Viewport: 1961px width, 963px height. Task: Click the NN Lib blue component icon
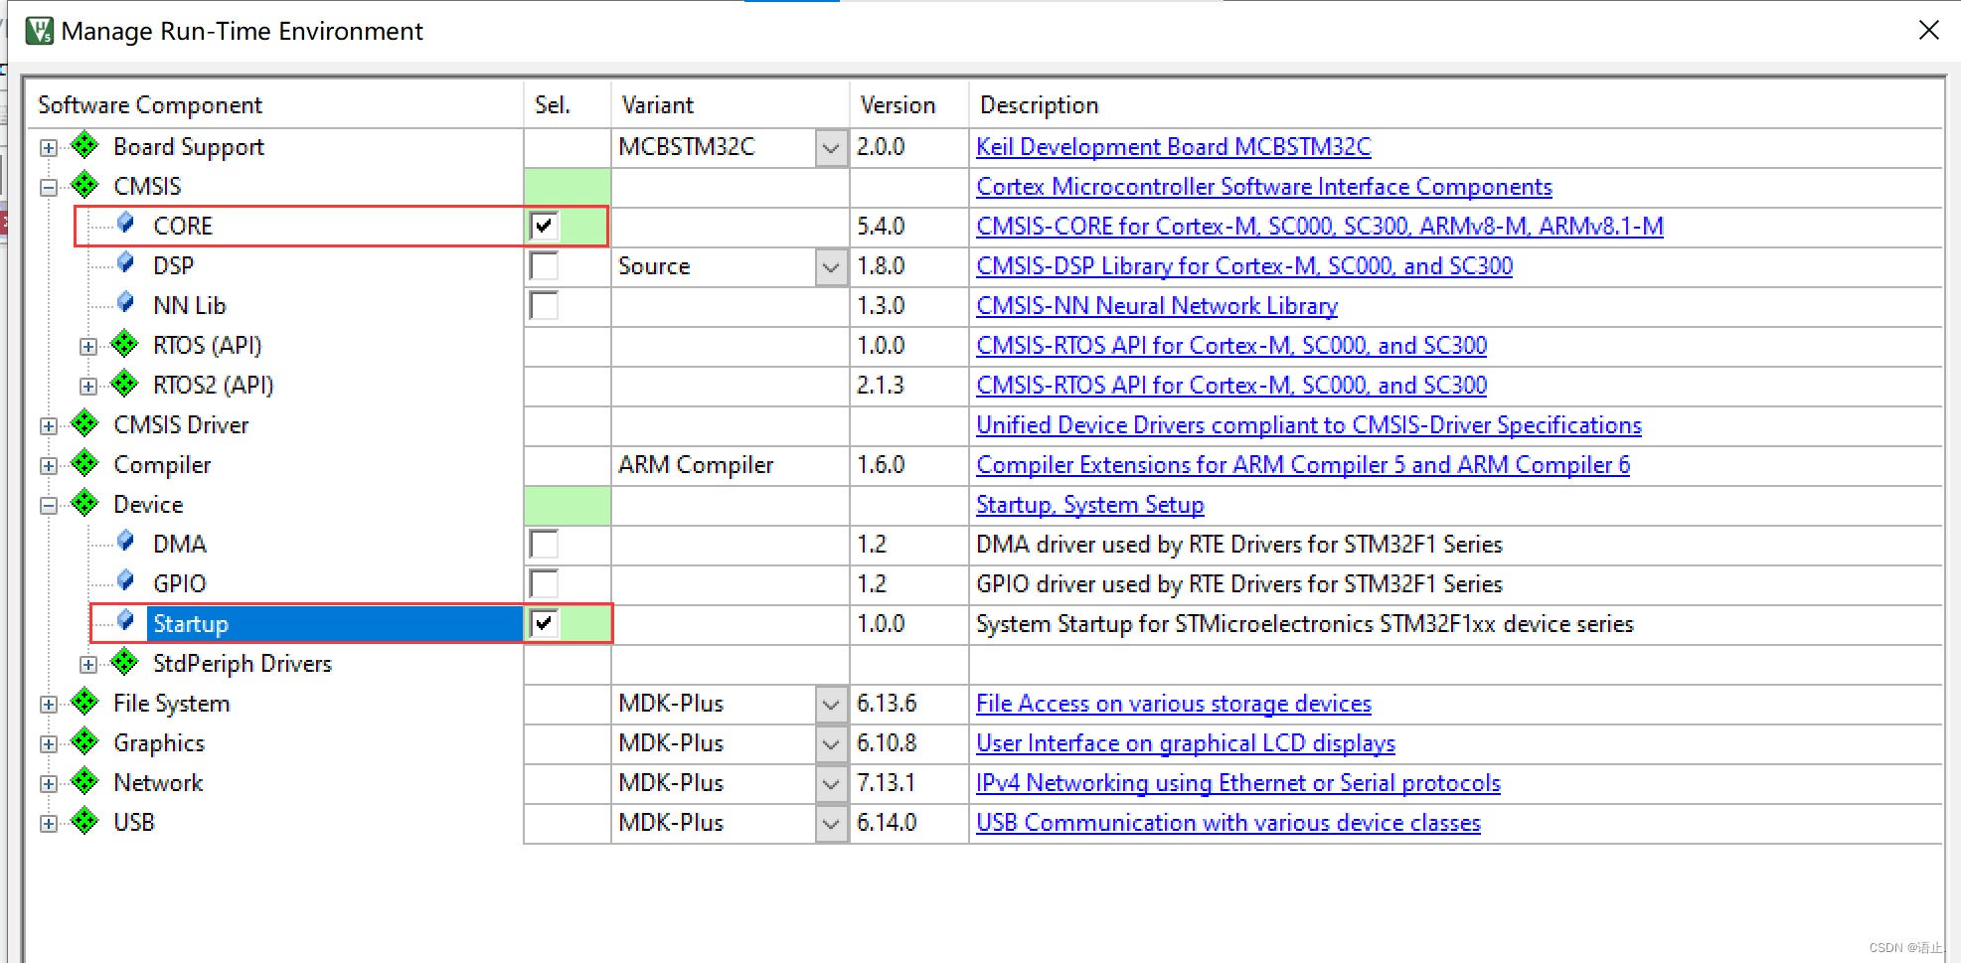pos(125,303)
